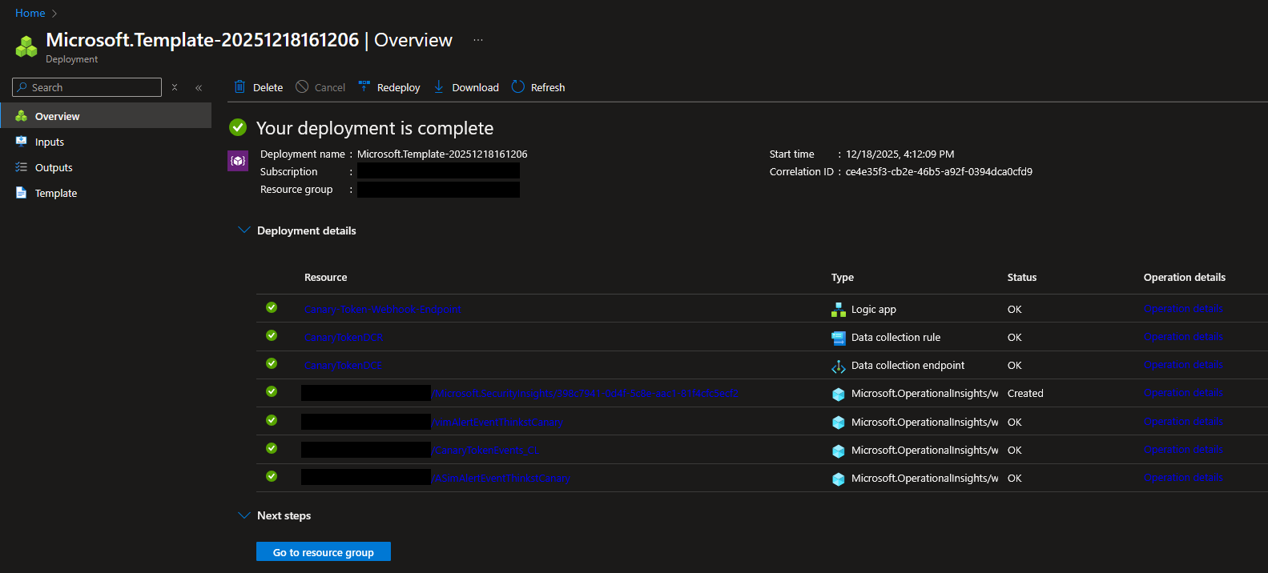This screenshot has height=573, width=1268.
Task: Open Operation details for CanaryTokenEvents_CL row
Action: click(x=1183, y=450)
